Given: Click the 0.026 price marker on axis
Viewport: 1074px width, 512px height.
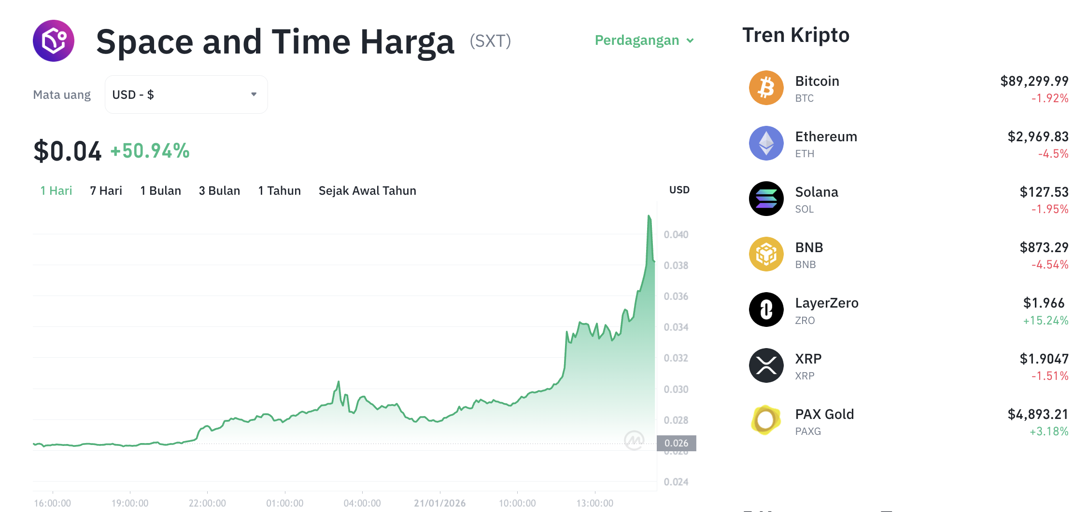Looking at the screenshot, I should pyautogui.click(x=676, y=443).
